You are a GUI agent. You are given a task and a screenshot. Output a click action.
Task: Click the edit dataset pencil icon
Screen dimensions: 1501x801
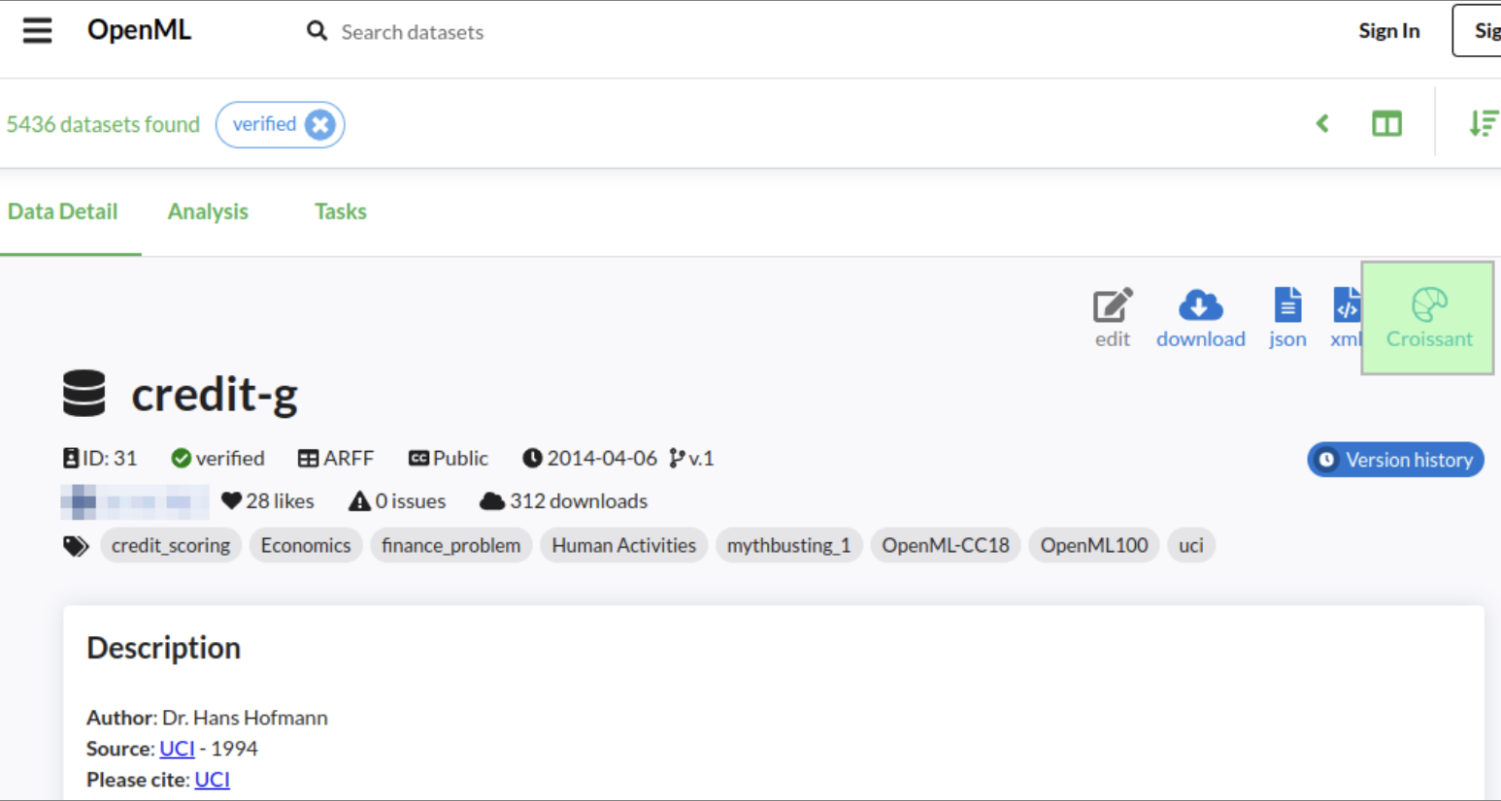click(1112, 306)
